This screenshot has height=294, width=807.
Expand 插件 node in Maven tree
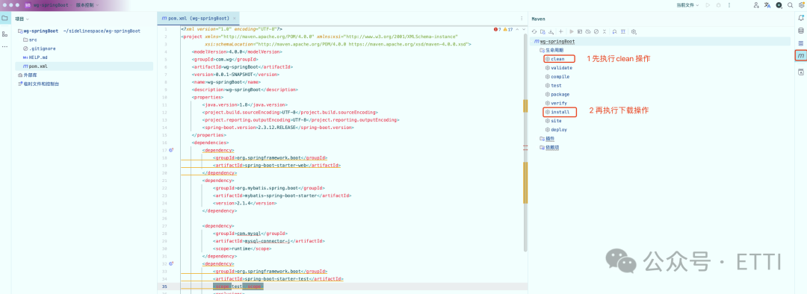point(546,138)
